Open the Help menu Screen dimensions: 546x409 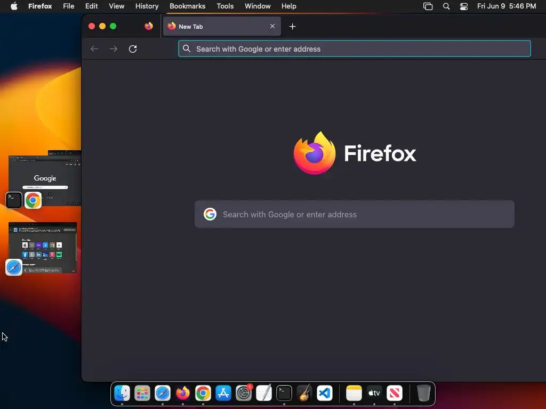coord(288,6)
